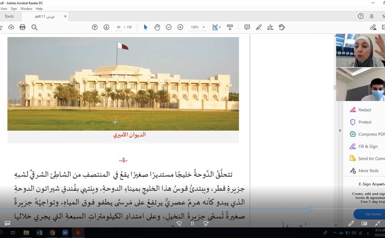The image size is (385, 238).
Task: Select the highlight text pen tool
Action: click(x=259, y=27)
